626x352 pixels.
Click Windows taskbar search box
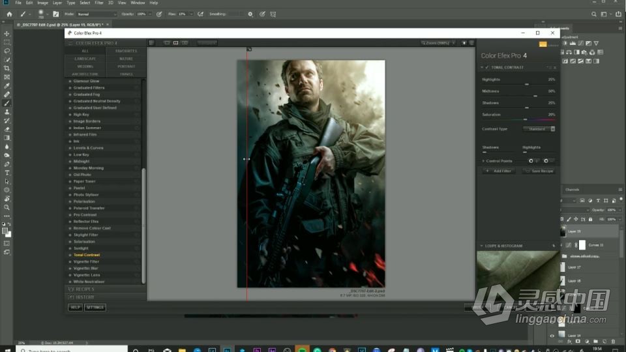coord(72,349)
